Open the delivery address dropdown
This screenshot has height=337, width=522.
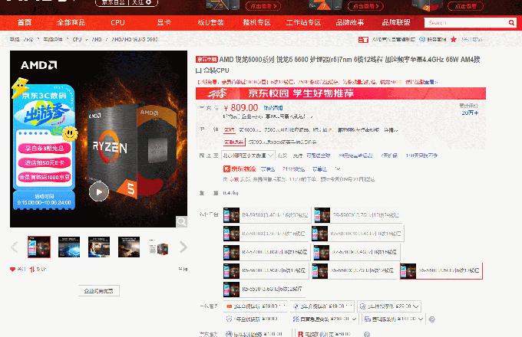(248, 155)
